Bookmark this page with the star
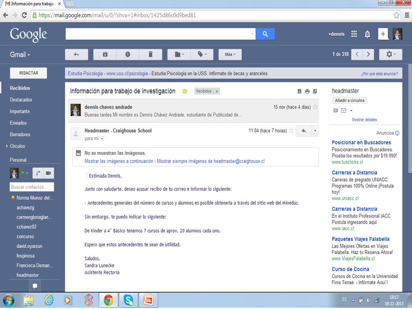 point(396,15)
